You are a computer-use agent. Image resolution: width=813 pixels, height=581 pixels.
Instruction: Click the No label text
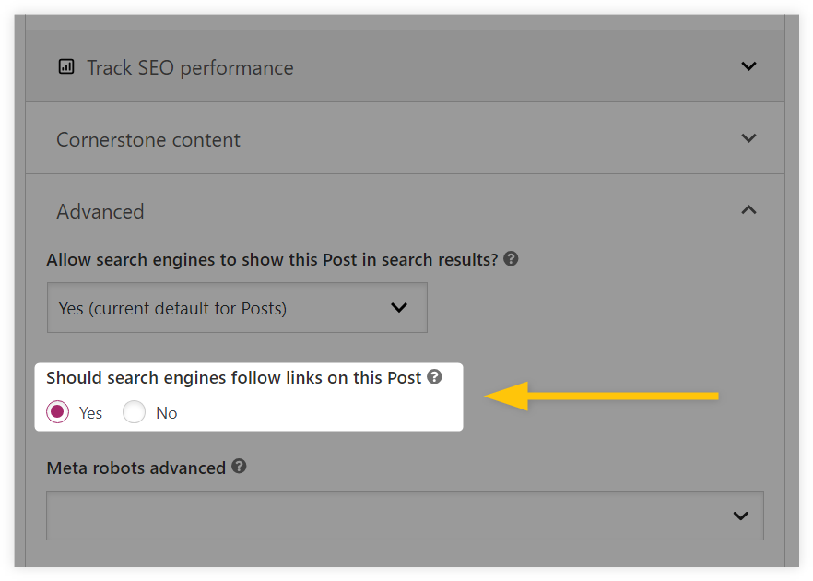coord(167,413)
